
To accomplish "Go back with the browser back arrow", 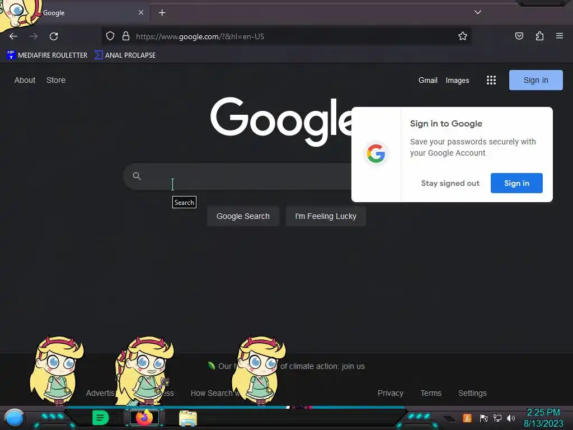I will (x=13, y=36).
